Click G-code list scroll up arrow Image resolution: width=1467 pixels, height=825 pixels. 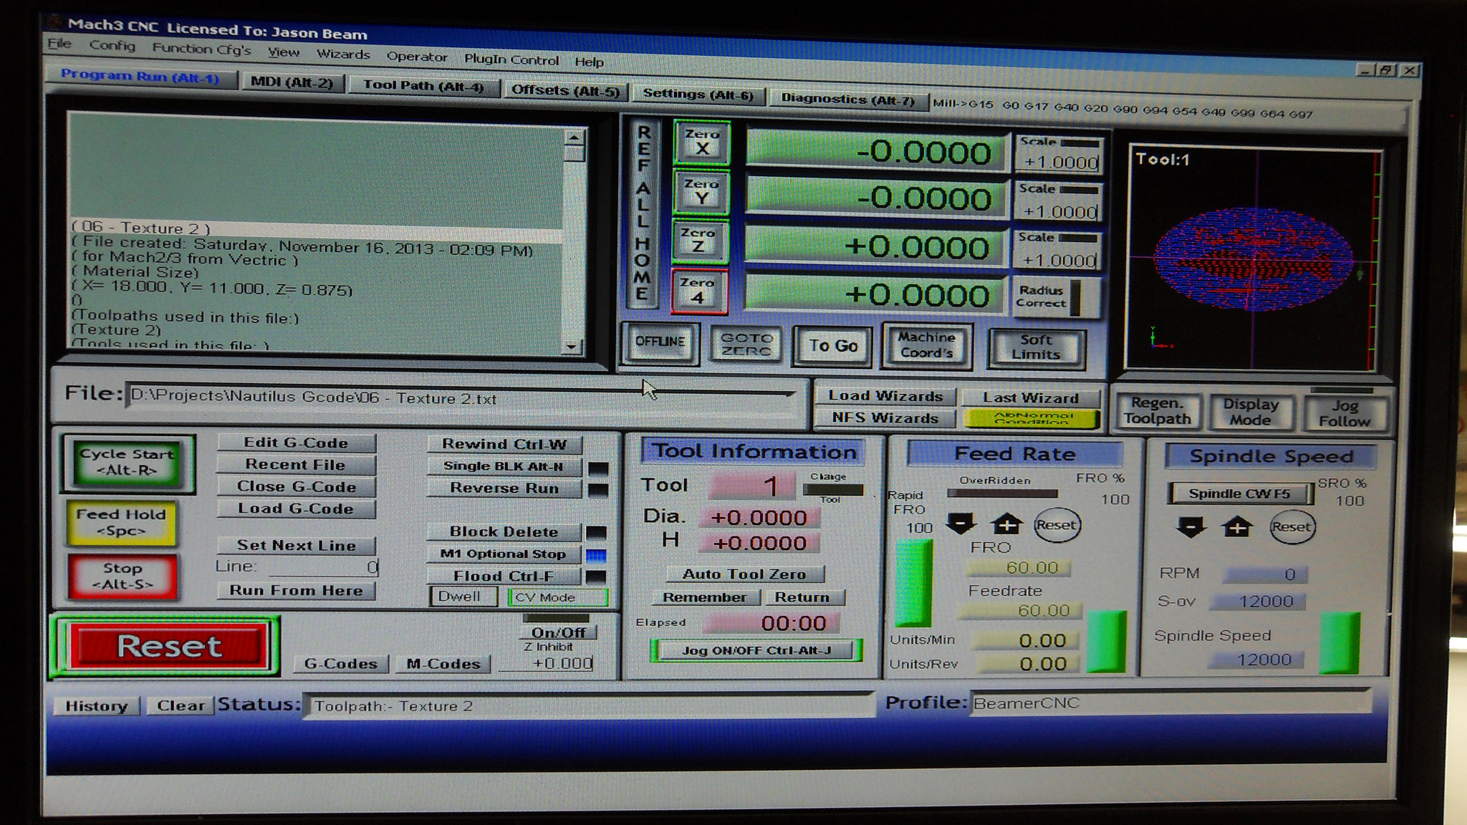pyautogui.click(x=574, y=137)
